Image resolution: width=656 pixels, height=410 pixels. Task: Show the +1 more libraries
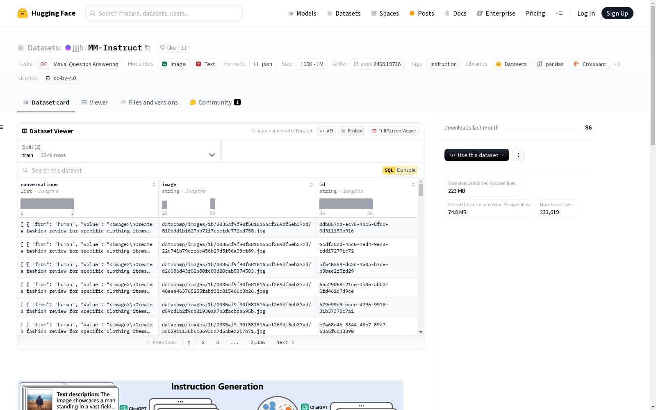coord(617,64)
